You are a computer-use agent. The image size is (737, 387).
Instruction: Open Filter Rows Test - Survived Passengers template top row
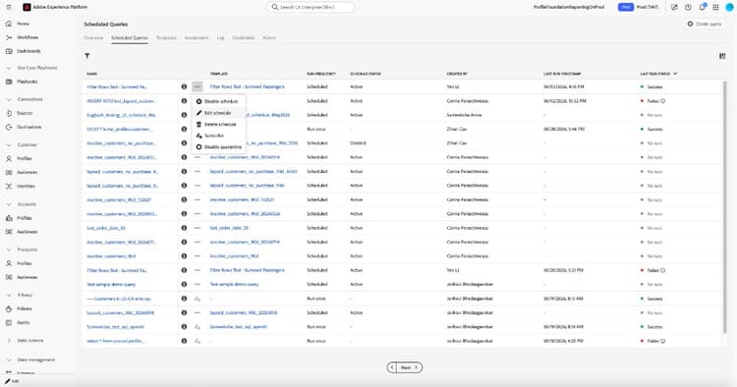248,86
